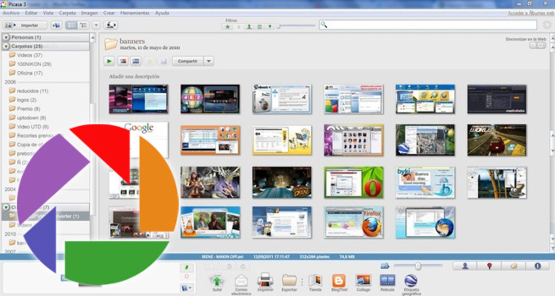
Task: Open the Acceder a Álbumes web link
Action: pyautogui.click(x=531, y=13)
